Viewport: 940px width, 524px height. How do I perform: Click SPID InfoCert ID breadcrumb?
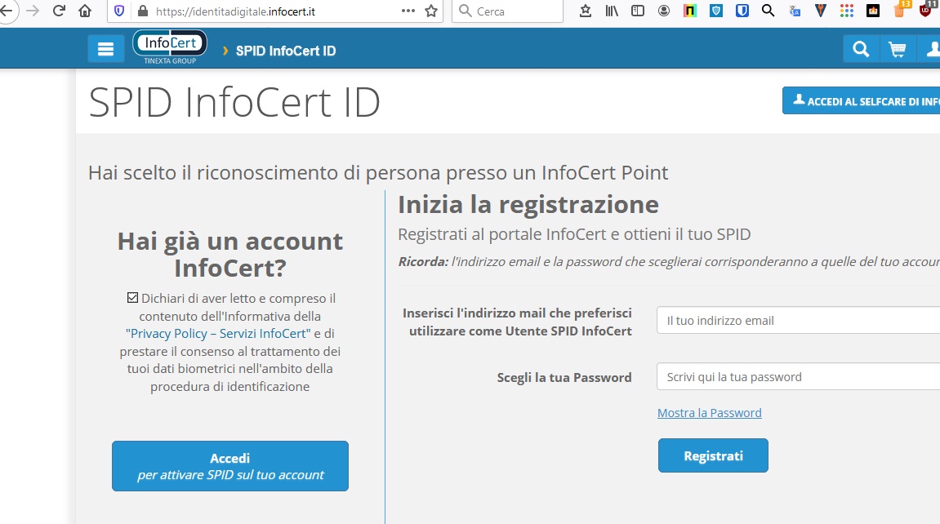(285, 51)
